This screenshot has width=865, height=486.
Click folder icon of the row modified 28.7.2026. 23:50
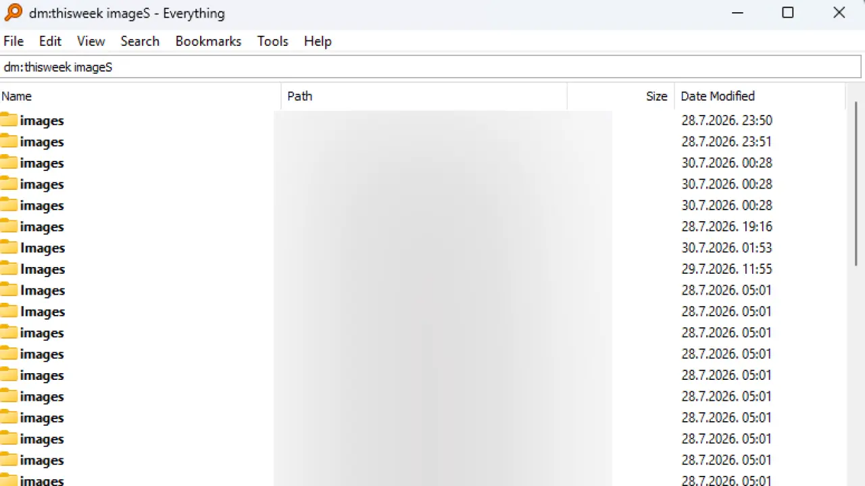9,120
